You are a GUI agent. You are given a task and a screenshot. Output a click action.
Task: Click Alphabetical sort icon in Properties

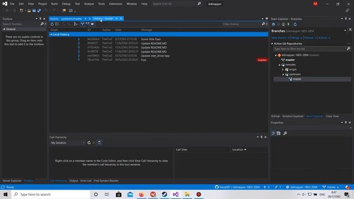tap(279, 133)
